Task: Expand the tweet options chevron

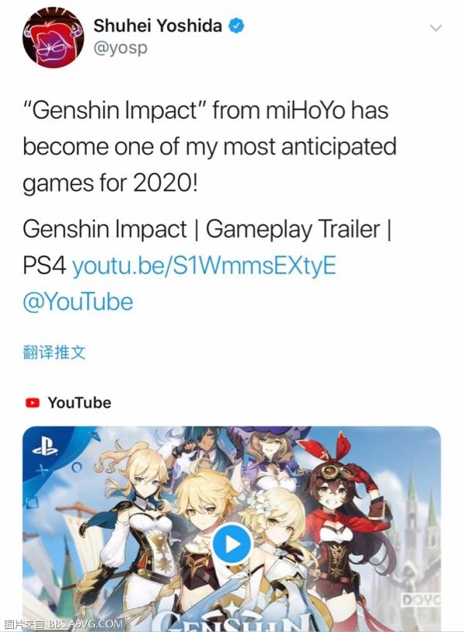Action: point(435,28)
